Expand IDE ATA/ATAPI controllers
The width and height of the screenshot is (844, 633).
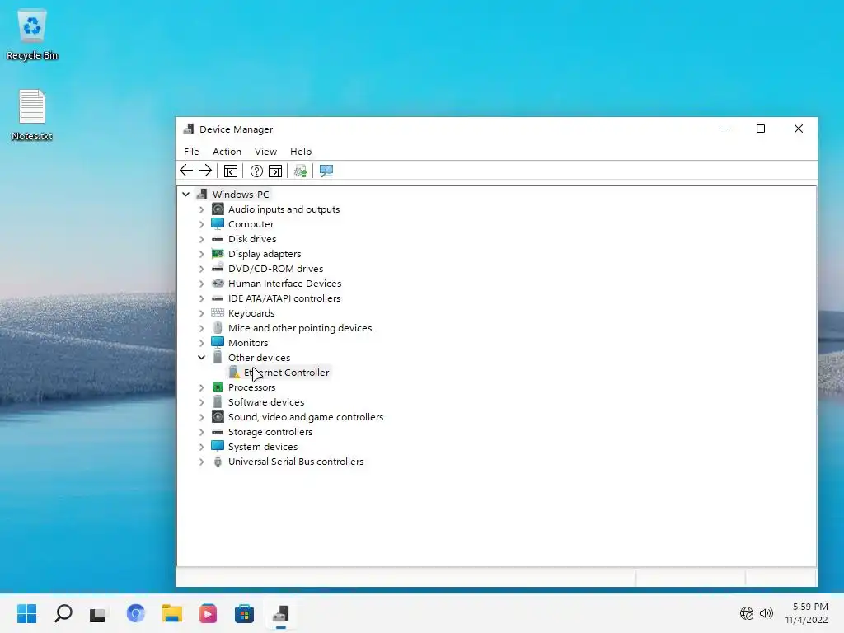tap(201, 298)
